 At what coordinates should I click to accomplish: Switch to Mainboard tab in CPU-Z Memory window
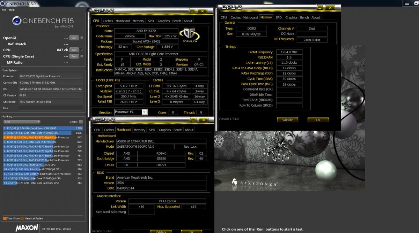250,17
